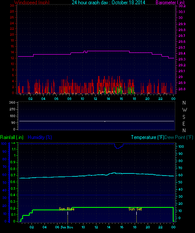Click the '12' hour label below the wind graph
Screen dimensions: 195x233
(95, 99)
